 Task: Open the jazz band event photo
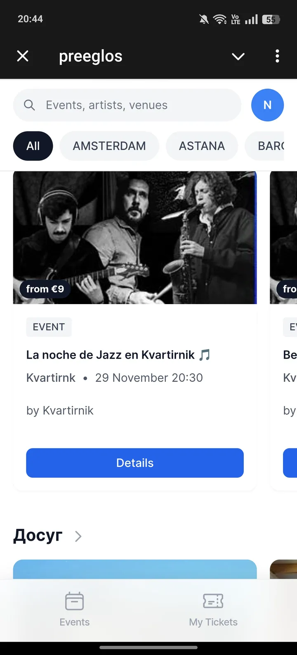[x=135, y=238]
